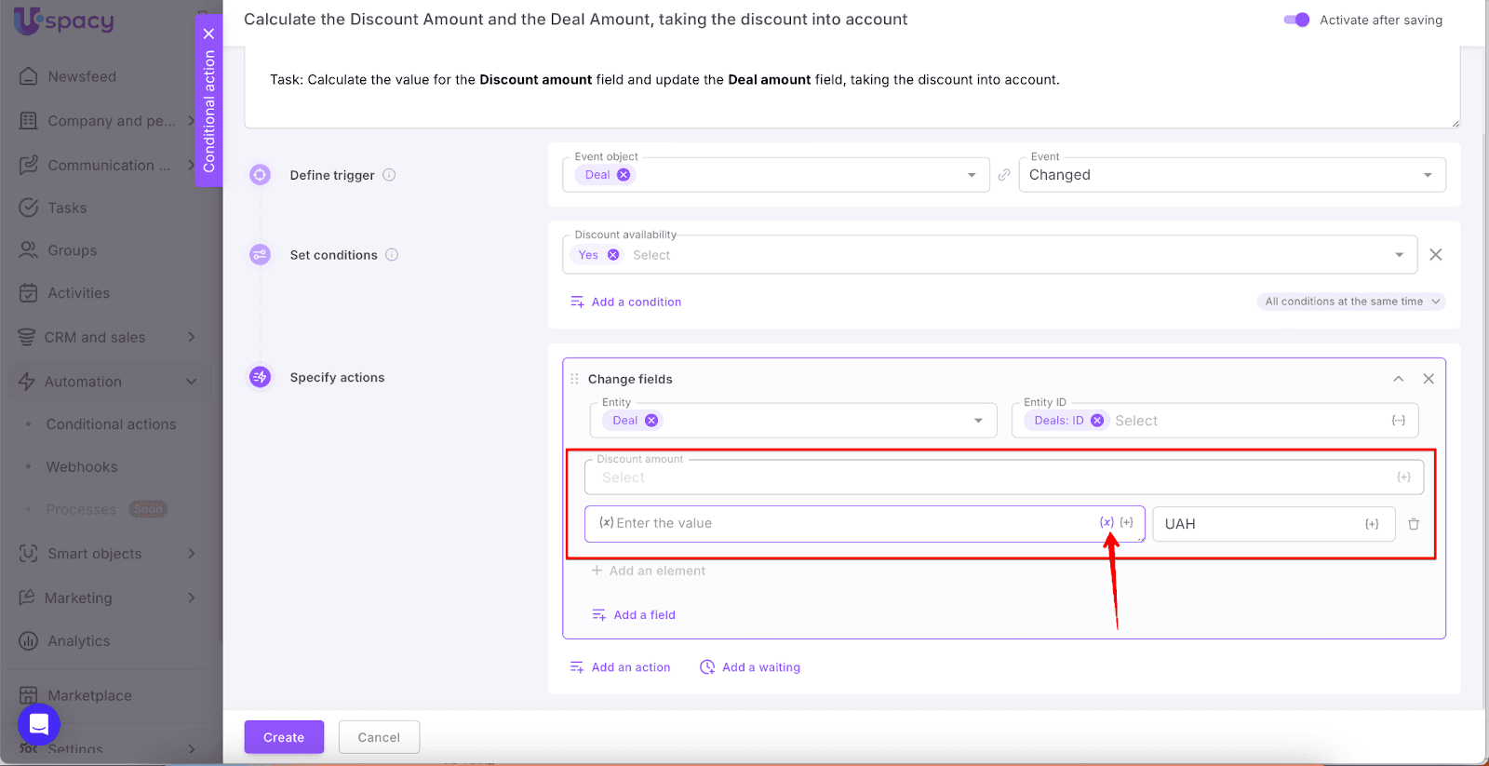Click the chat support bubble icon
This screenshot has height=766, width=1489.
tap(39, 723)
